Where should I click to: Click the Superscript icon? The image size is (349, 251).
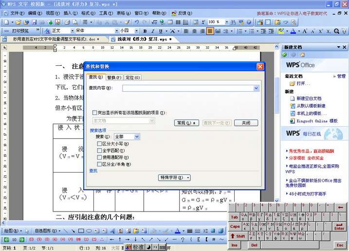[x=321, y=31]
